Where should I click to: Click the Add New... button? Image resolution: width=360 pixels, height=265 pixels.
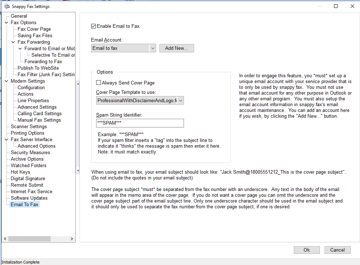point(176,48)
